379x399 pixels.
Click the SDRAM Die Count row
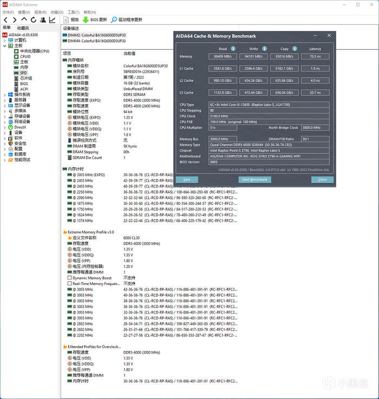click(x=96, y=157)
